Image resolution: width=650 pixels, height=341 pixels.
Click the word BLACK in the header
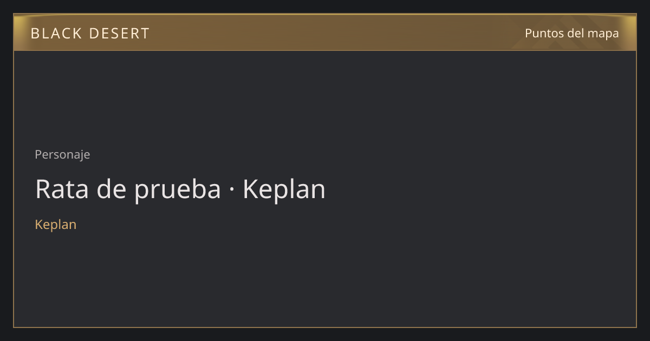click(56, 34)
